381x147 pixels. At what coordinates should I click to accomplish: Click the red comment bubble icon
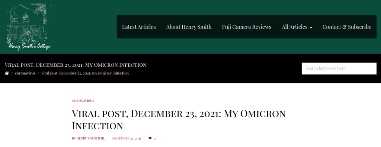click(150, 138)
